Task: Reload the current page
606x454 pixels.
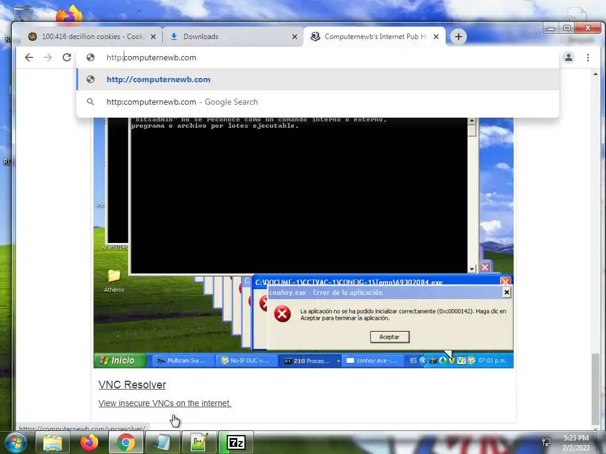Action: 67,57
